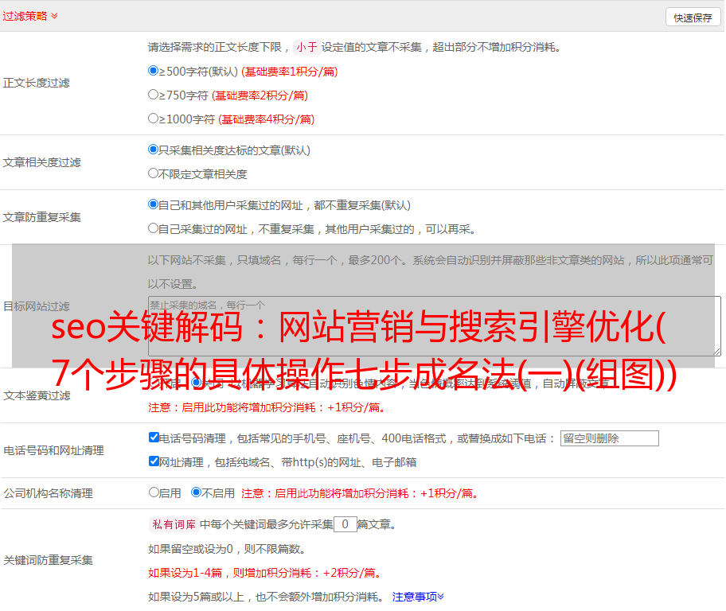
Task: Choose 不限定文章相关度 option
Action: (153, 173)
